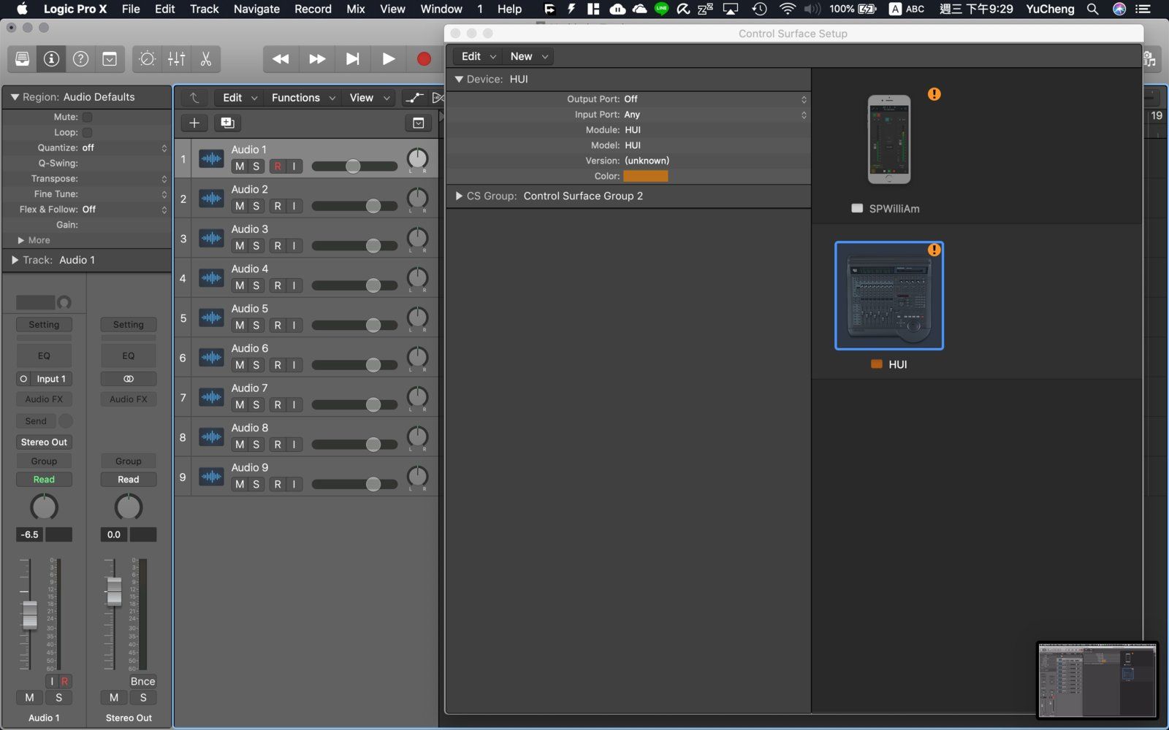Go to beginning transport button
The image size is (1169, 730).
[x=353, y=59]
